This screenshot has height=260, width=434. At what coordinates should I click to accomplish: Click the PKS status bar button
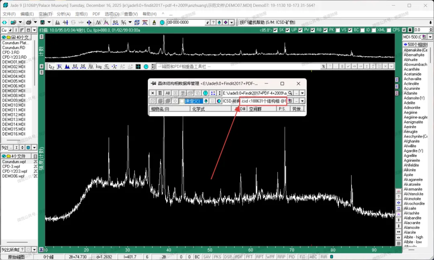point(217,257)
